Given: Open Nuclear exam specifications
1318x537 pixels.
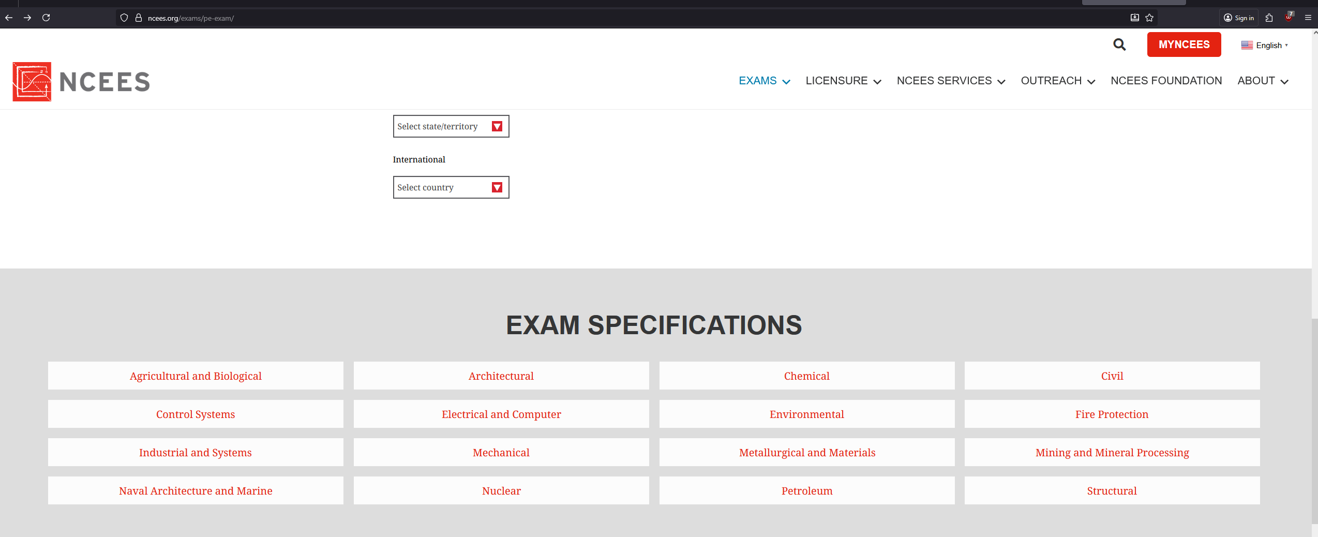Looking at the screenshot, I should point(501,490).
